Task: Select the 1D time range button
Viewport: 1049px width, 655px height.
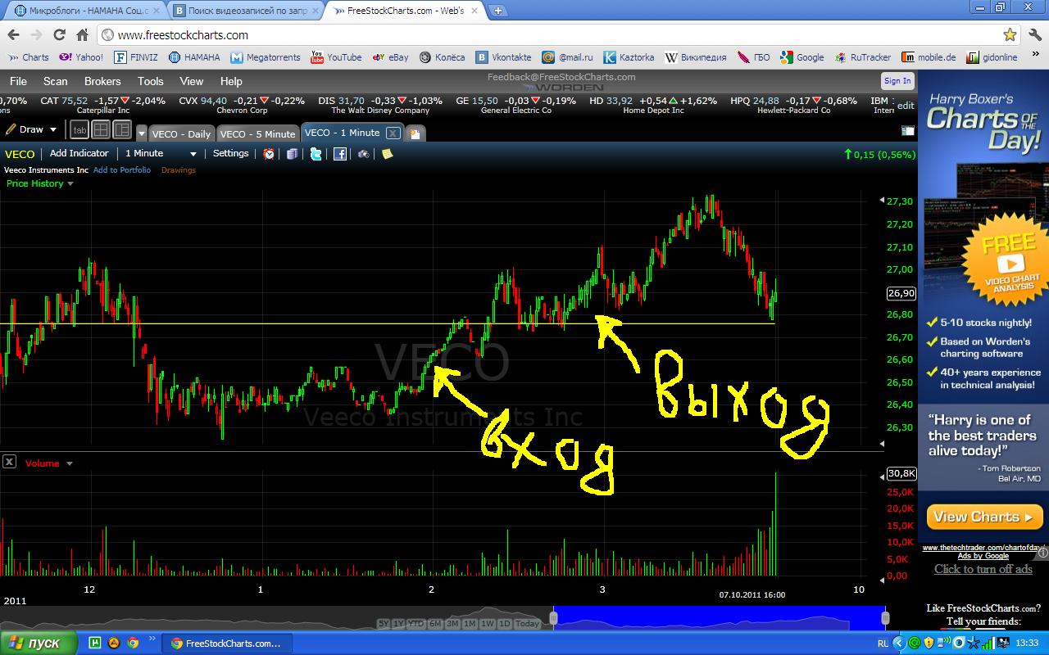Action: click(x=505, y=624)
